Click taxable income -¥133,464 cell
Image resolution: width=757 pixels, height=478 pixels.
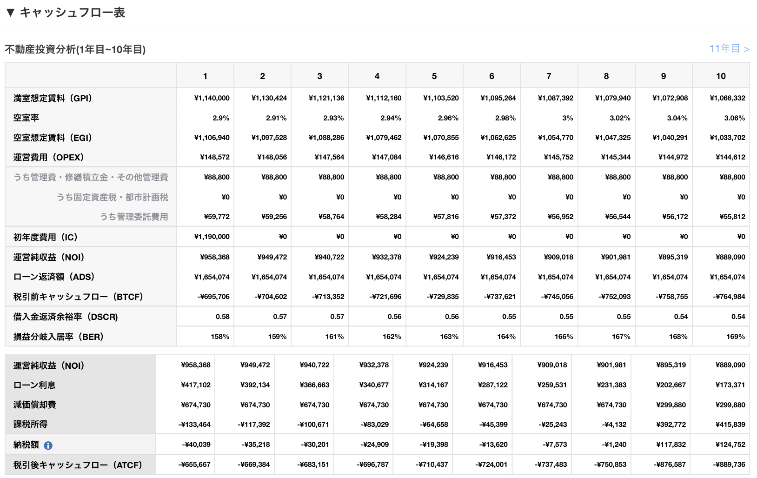[x=194, y=425]
